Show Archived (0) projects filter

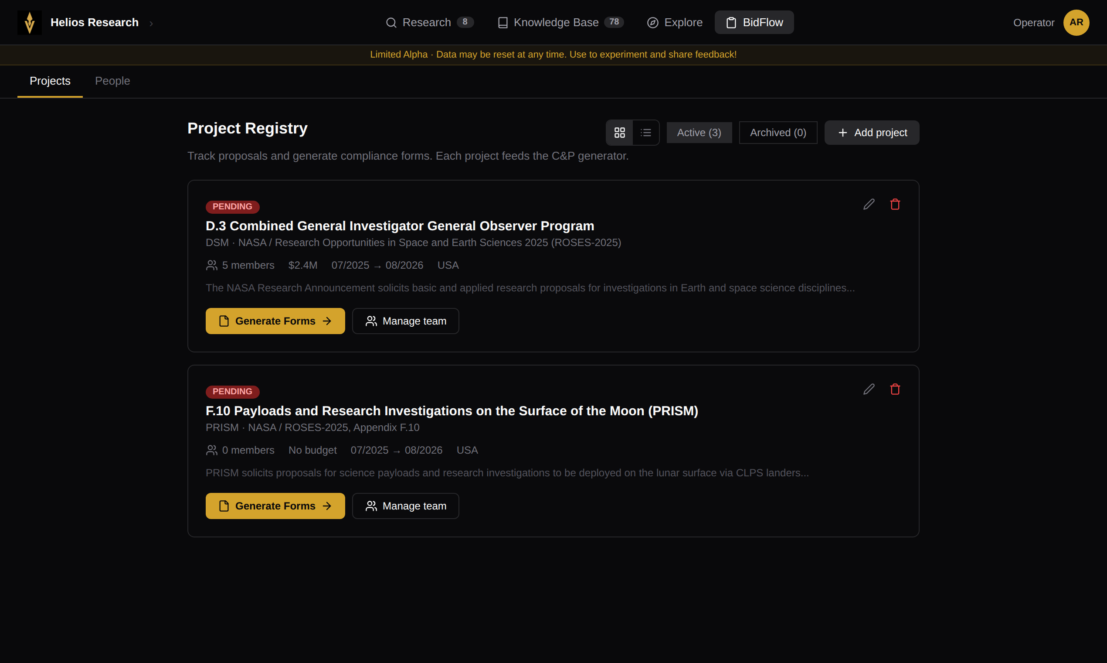778,133
